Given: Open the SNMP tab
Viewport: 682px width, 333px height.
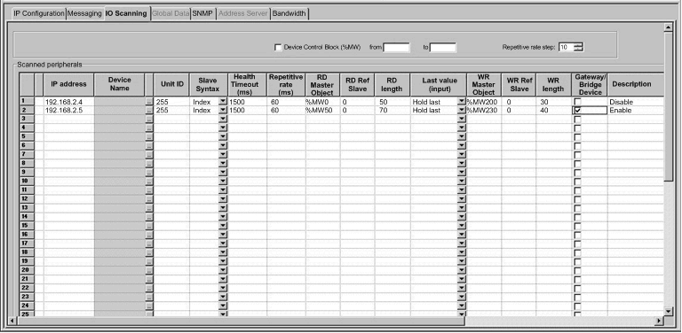Looking at the screenshot, I should 203,13.
